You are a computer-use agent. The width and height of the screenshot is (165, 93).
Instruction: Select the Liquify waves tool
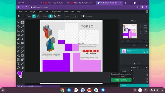point(18,35)
